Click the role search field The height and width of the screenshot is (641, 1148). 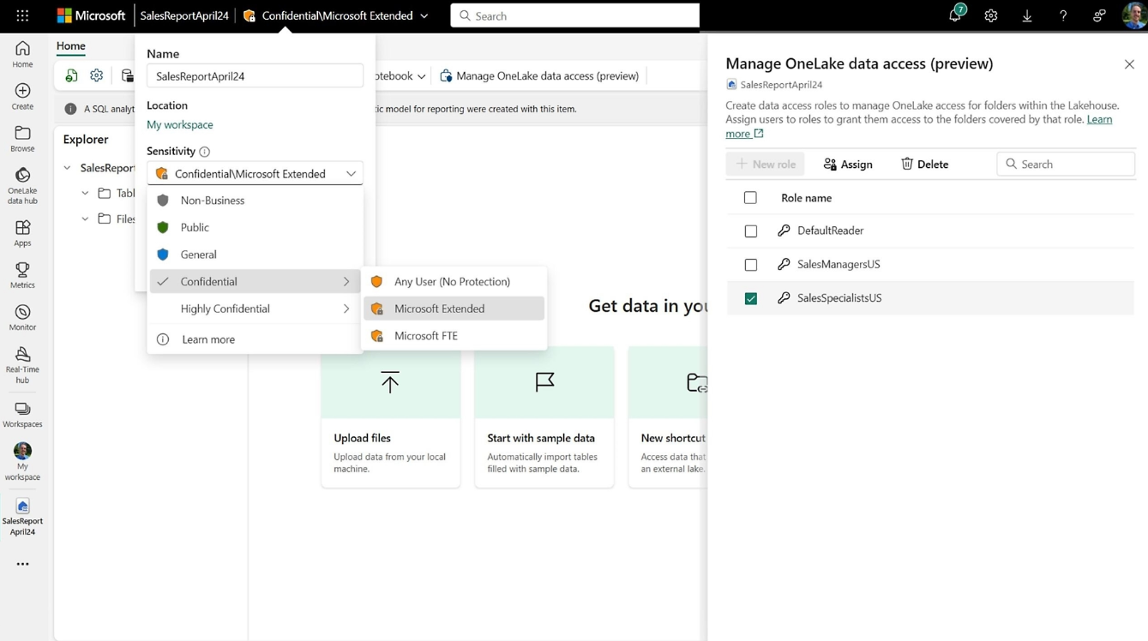[x=1066, y=164]
